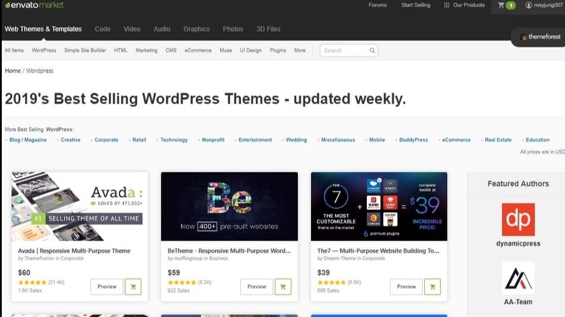Screen dimensions: 565x317
Task: Go to Home breadcrumb
Action: (12, 71)
